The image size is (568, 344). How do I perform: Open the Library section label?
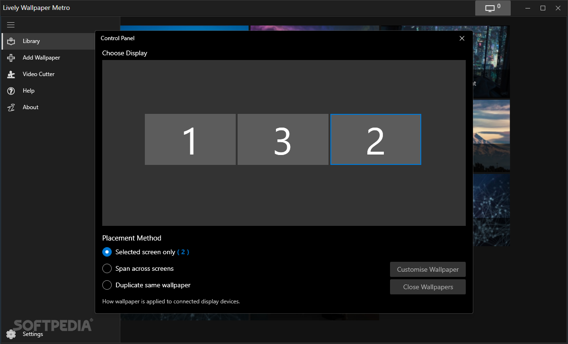31,41
